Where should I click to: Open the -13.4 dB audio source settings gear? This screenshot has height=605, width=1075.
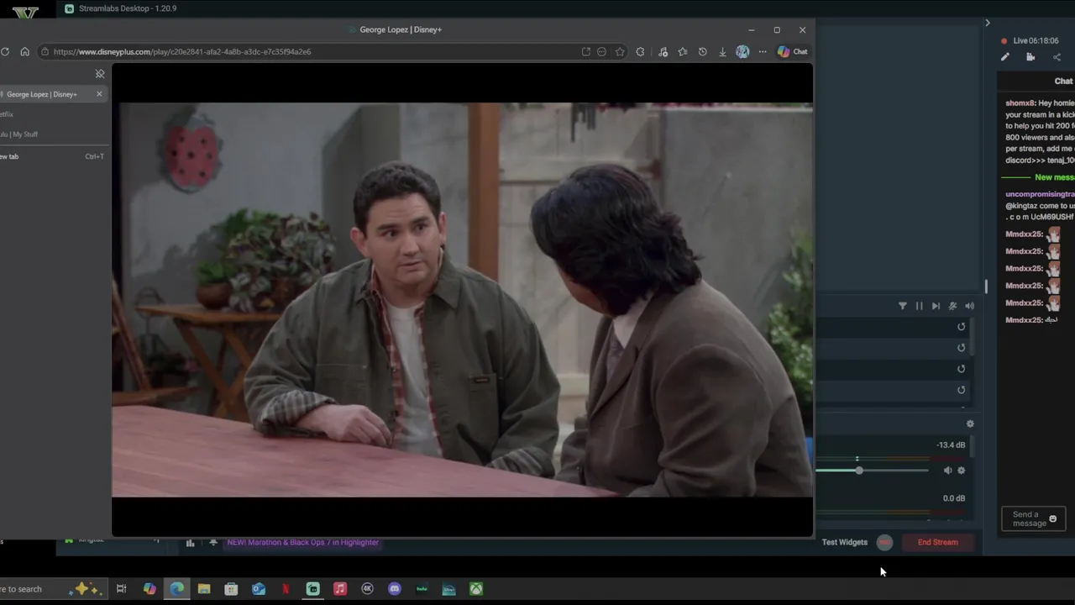[962, 471]
